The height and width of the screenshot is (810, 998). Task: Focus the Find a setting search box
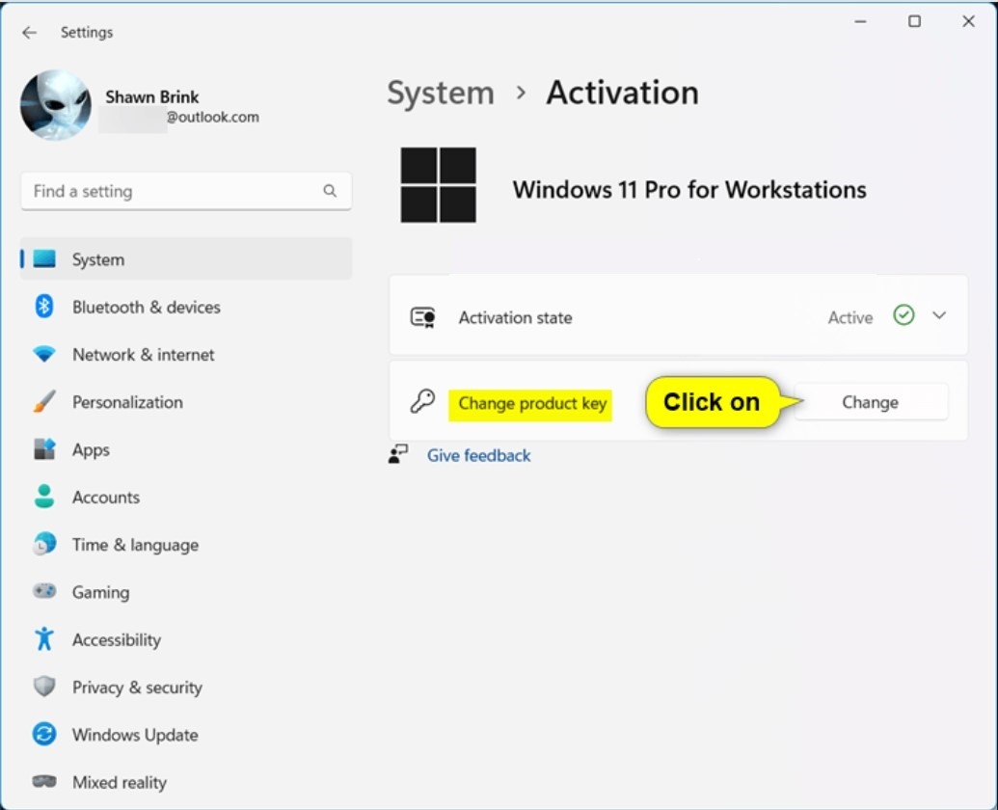pos(174,191)
